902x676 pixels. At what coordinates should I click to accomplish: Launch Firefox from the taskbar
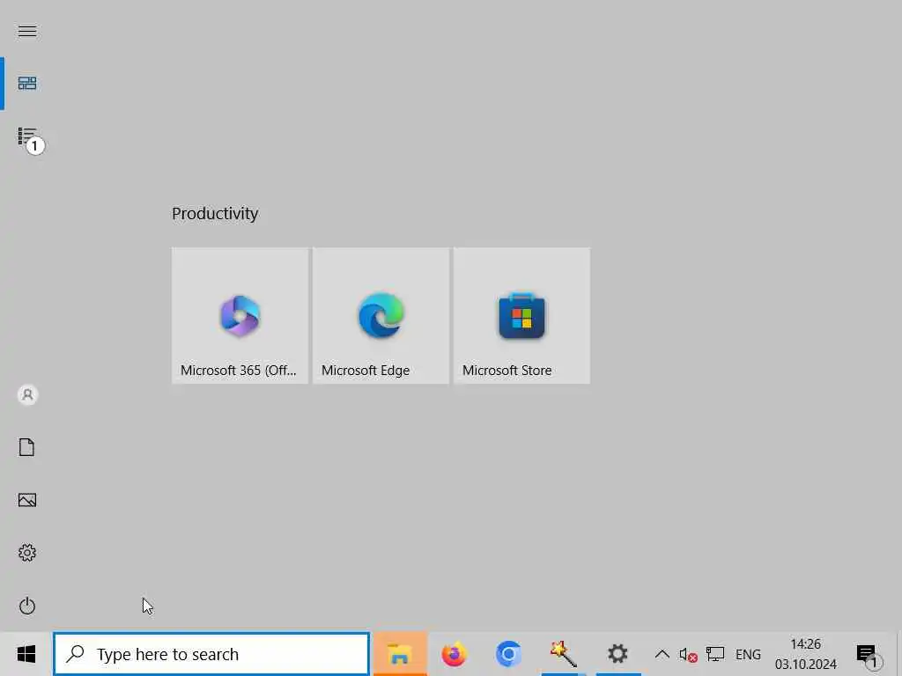454,654
